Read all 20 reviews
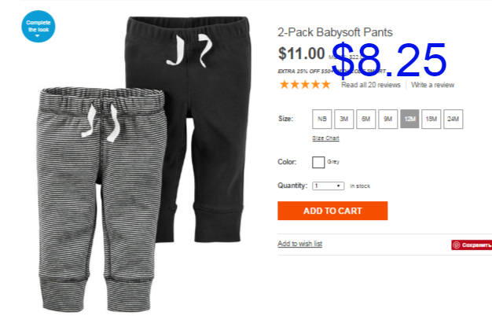 coord(371,85)
